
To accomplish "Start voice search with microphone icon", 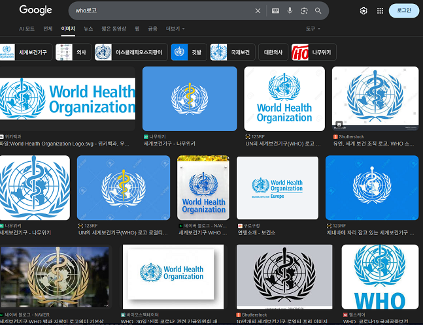I will click(290, 11).
